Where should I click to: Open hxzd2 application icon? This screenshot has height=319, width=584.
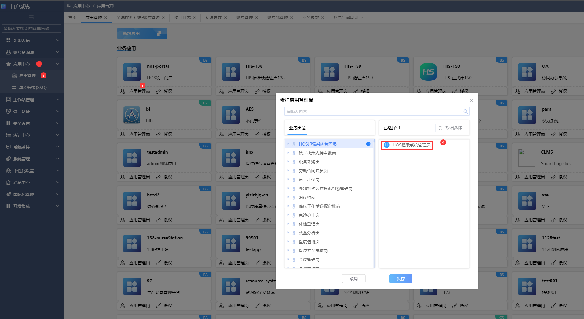tap(132, 201)
